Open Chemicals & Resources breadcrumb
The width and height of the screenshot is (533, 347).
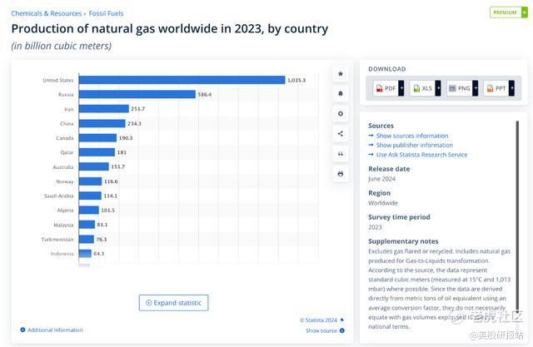(47, 13)
